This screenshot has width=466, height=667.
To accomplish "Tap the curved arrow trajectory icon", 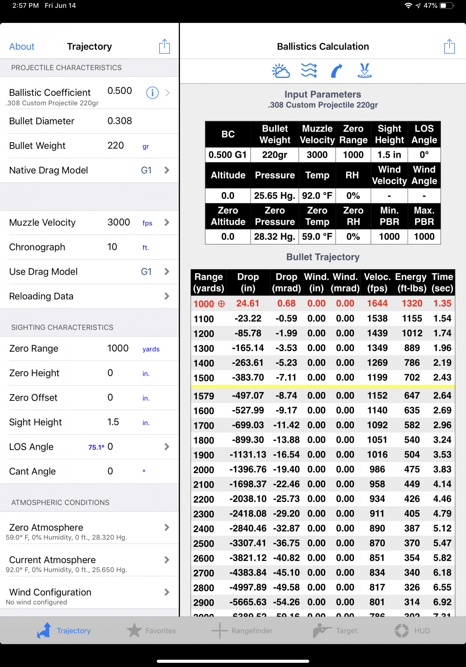I will point(337,71).
